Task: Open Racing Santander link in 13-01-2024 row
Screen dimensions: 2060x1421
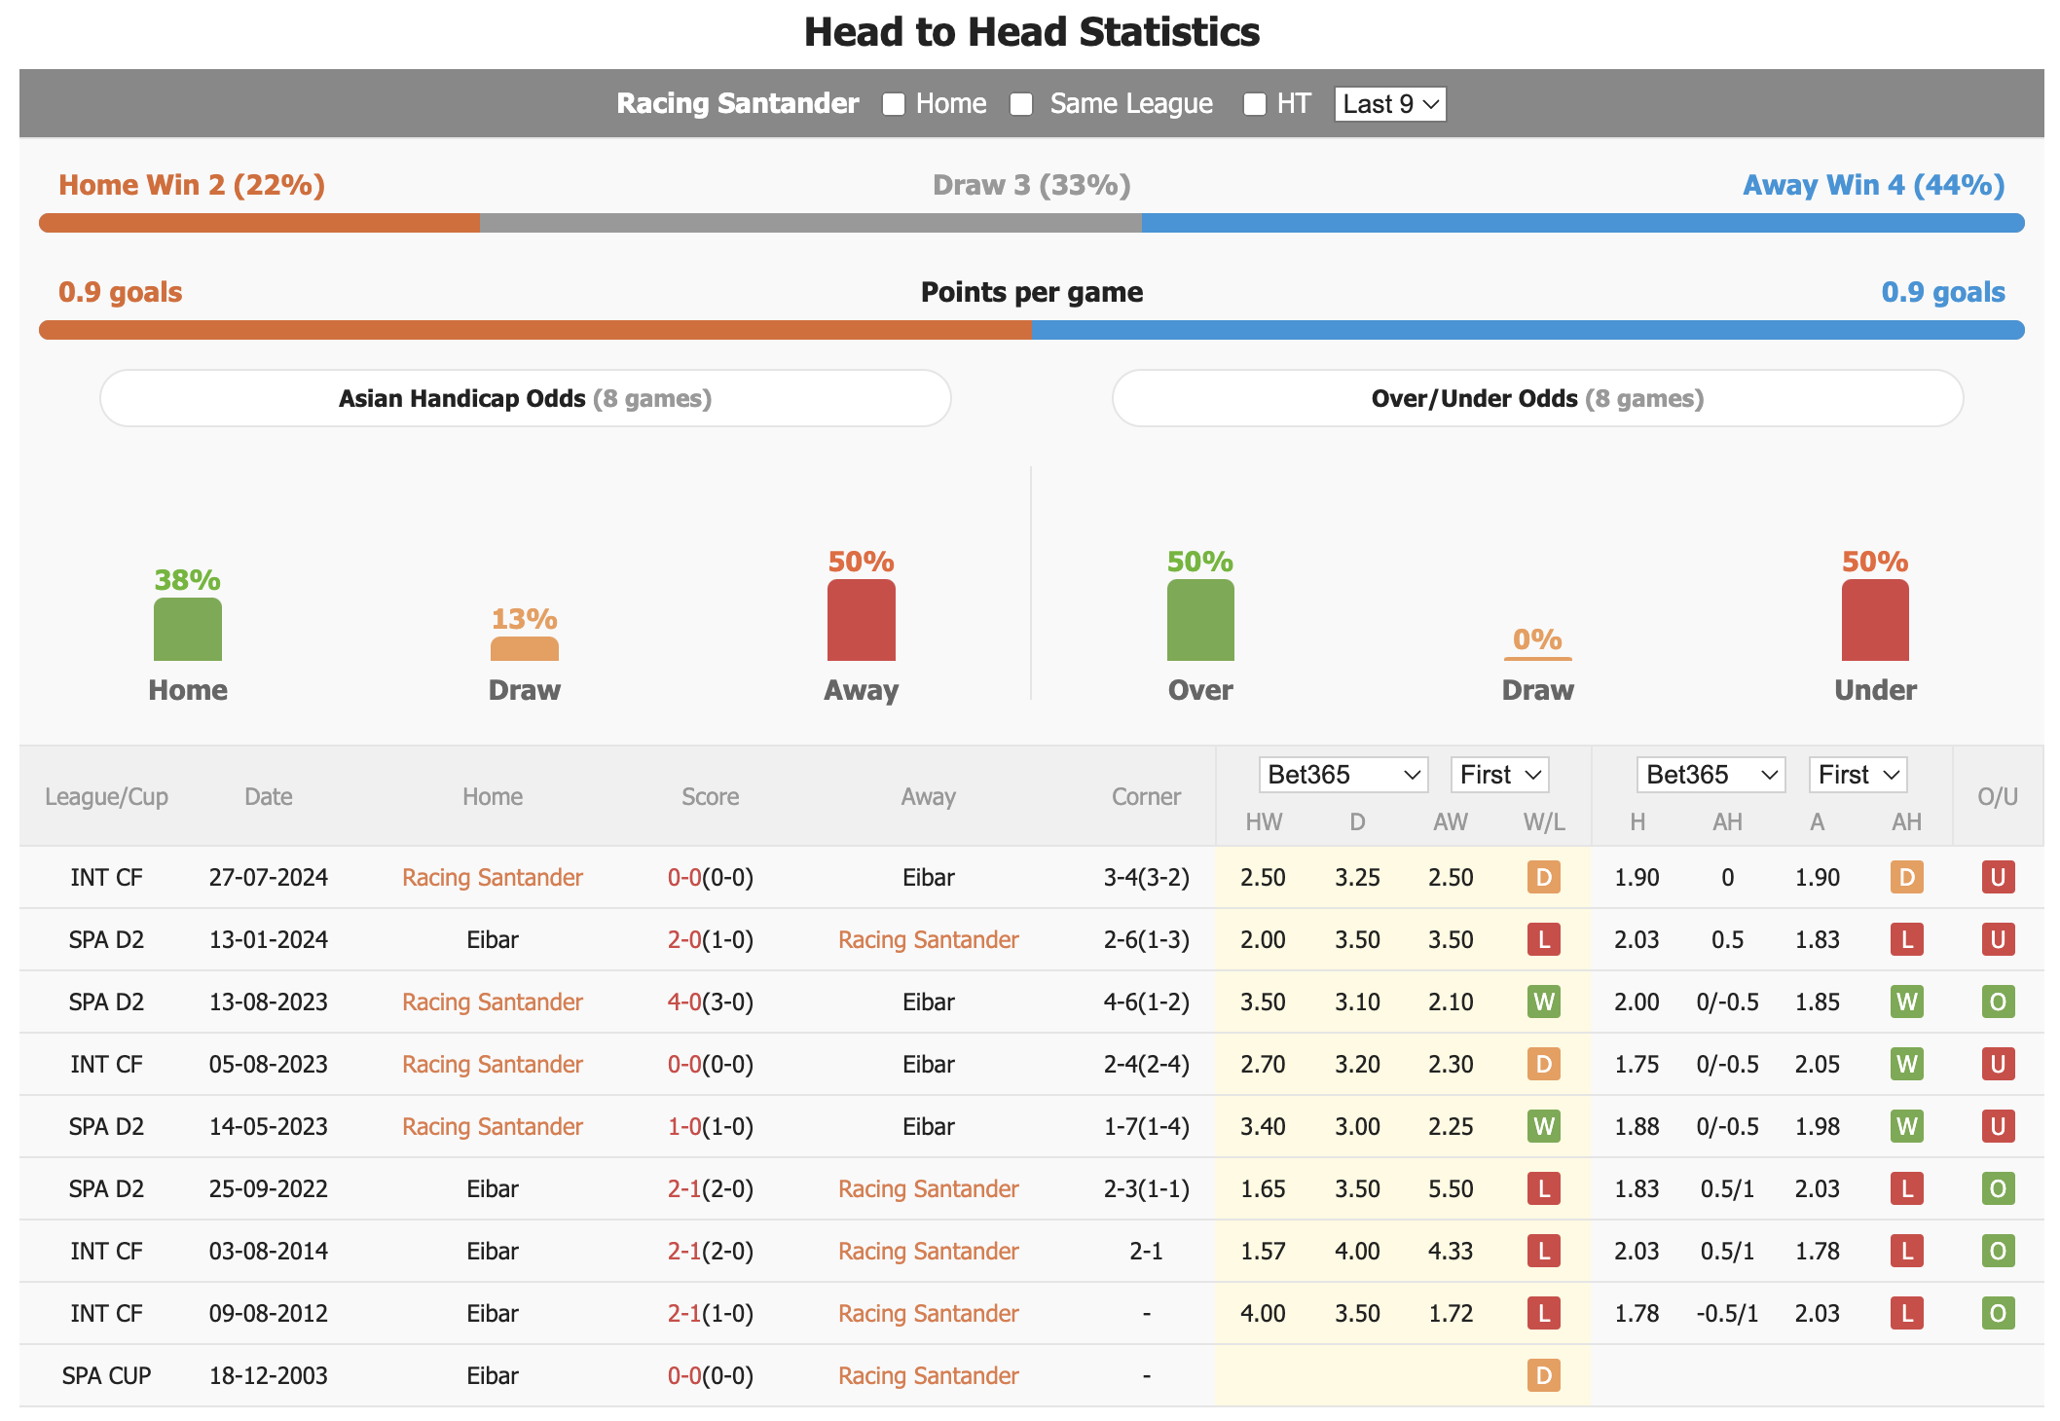Action: coord(929,939)
